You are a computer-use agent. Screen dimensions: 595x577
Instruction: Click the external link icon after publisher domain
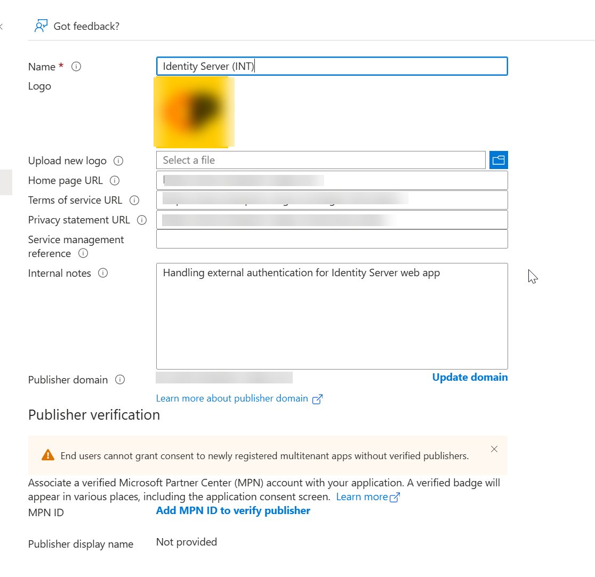[x=317, y=399]
